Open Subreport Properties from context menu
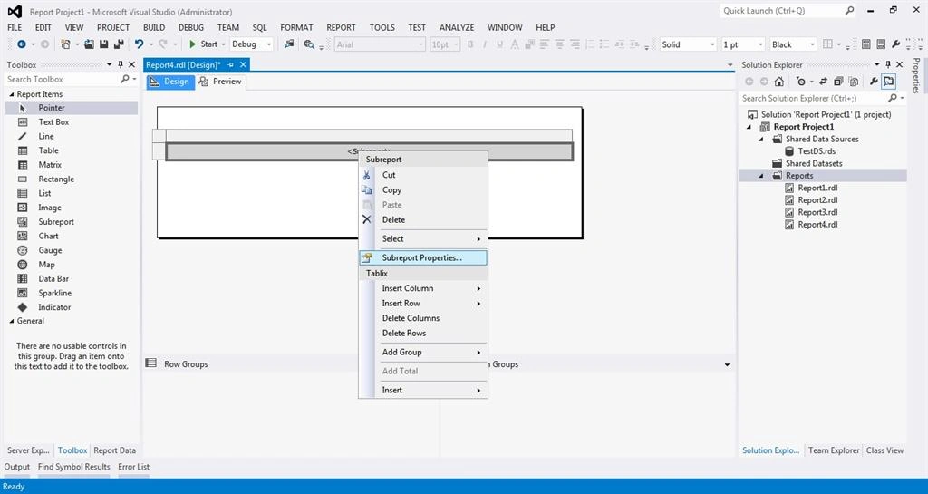The height and width of the screenshot is (494, 928). click(x=422, y=258)
